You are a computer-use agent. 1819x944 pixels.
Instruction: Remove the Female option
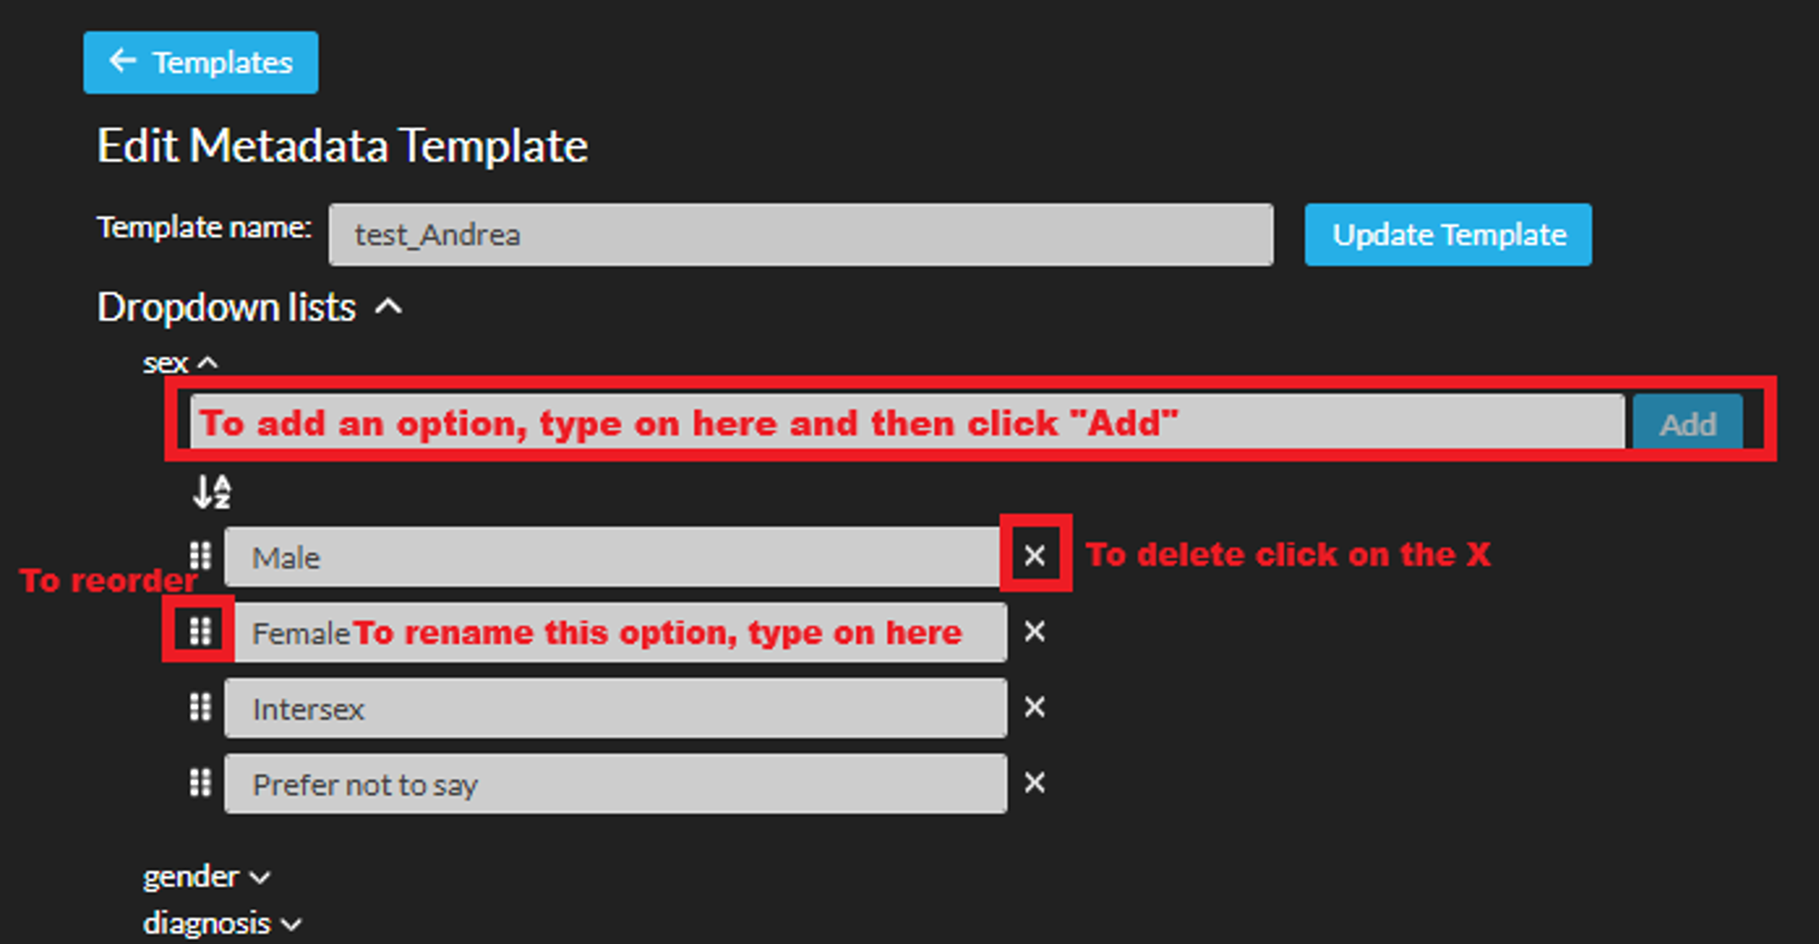(x=1034, y=632)
